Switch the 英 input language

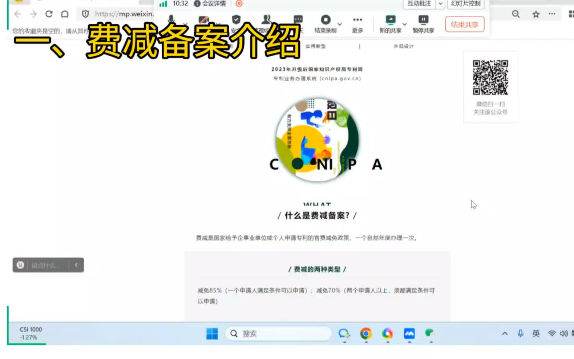click(x=536, y=333)
